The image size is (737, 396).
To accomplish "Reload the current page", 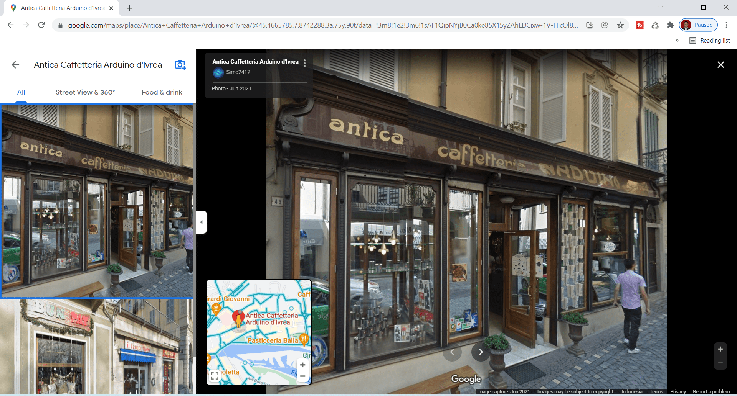I will pos(41,25).
